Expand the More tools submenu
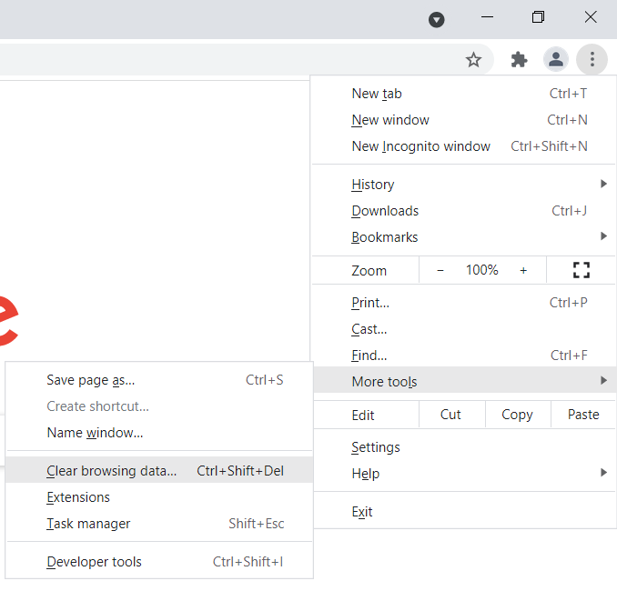Viewport: 617px width, 611px height. pos(464,381)
